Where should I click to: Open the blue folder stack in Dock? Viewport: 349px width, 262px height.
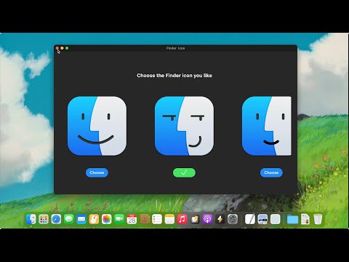292,219
